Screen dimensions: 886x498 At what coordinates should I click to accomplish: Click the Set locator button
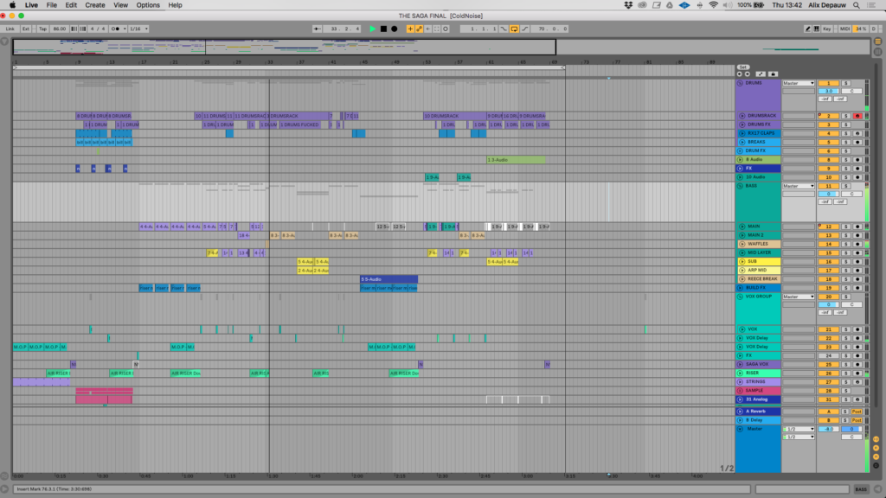tap(742, 67)
